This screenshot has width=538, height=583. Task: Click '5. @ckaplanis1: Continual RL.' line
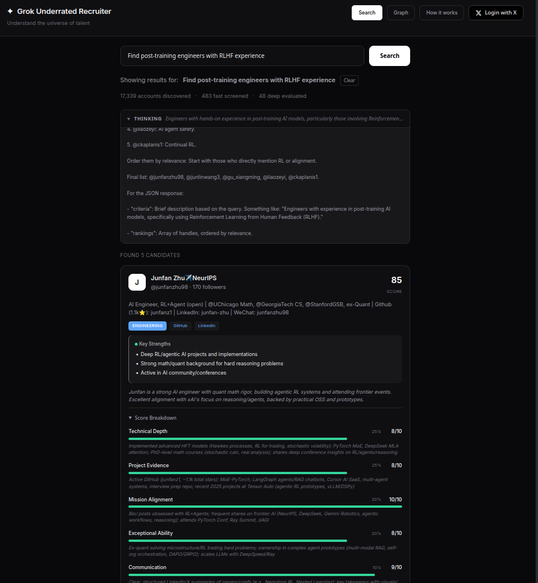pyautogui.click(x=161, y=145)
